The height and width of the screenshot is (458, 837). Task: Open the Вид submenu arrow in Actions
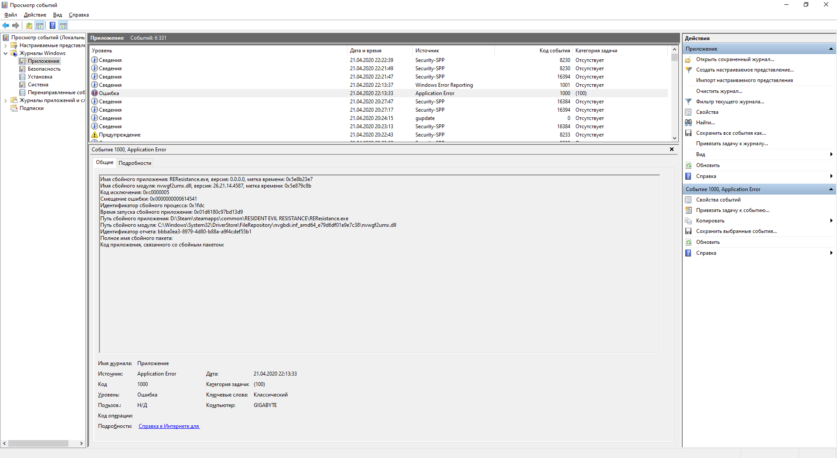click(x=831, y=154)
